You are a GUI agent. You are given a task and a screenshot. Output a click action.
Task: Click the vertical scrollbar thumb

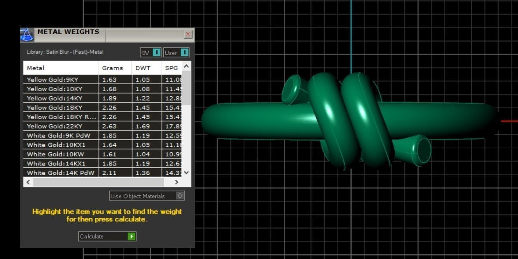tap(186, 87)
